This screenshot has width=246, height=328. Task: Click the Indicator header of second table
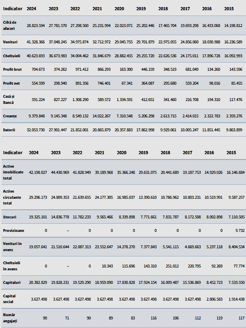13,153
